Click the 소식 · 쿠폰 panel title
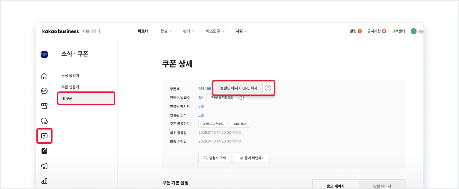Screen dimensions: 459x189 point(75,54)
